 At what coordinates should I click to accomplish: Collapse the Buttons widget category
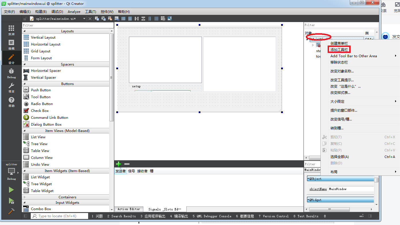point(24,84)
